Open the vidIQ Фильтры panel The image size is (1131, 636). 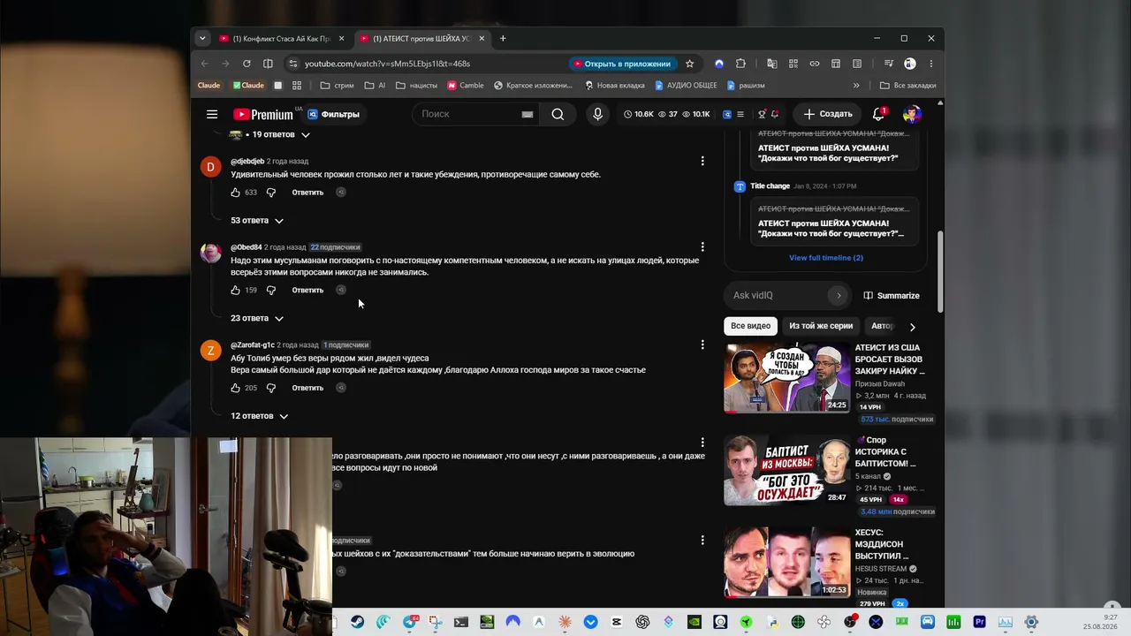333,114
